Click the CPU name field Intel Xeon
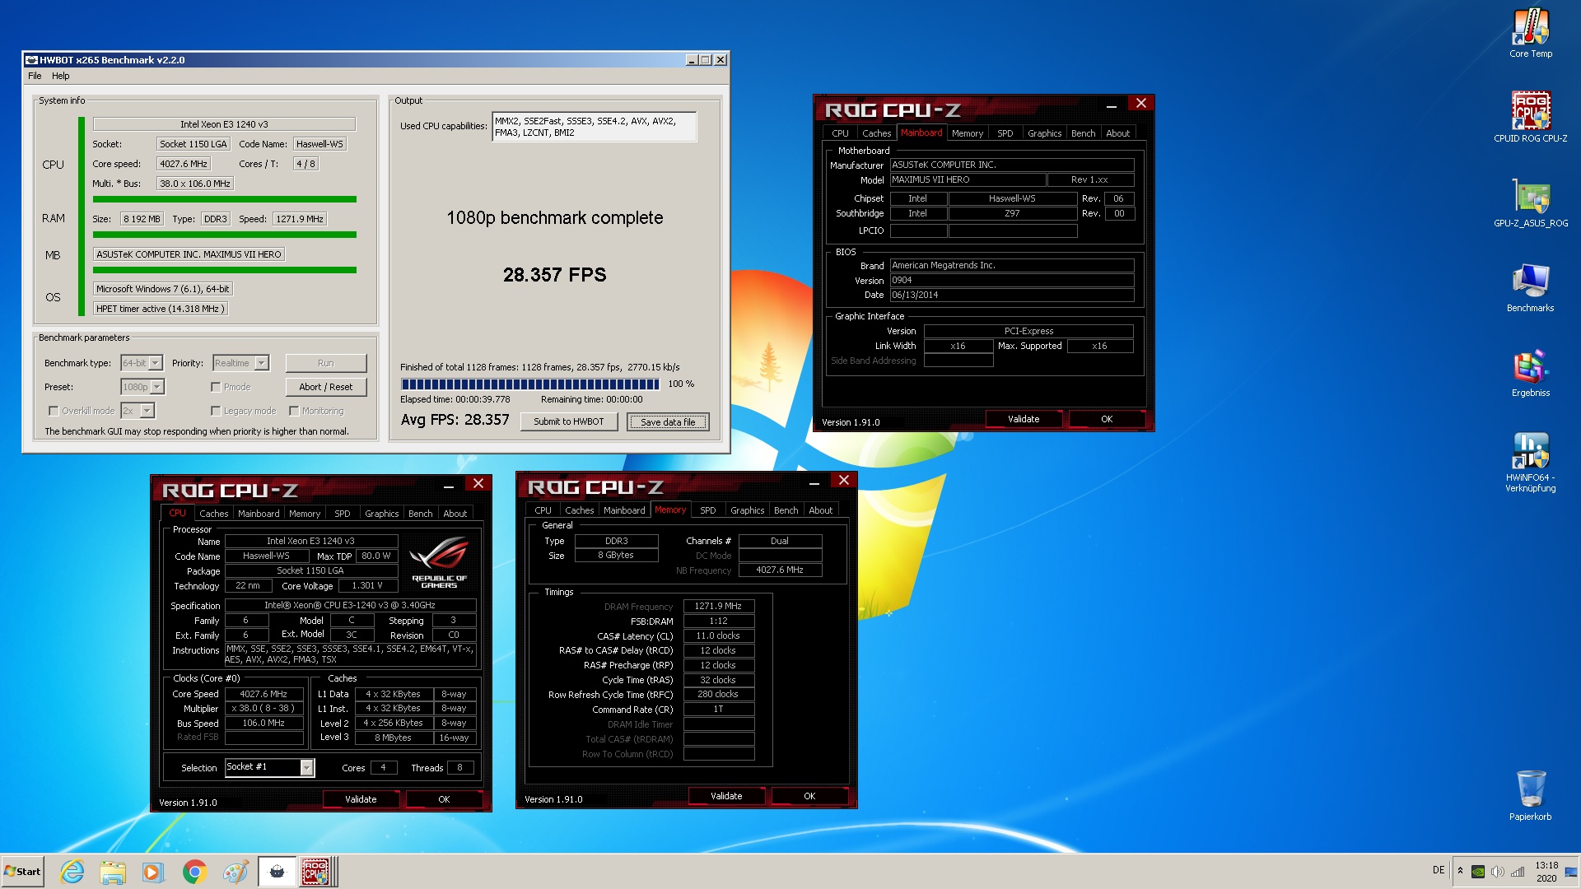This screenshot has height=889, width=1581. click(x=224, y=124)
